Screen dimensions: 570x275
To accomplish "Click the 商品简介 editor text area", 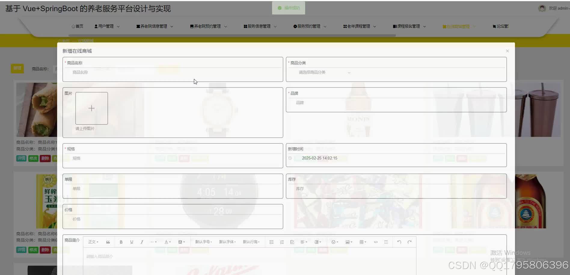I will (250, 261).
